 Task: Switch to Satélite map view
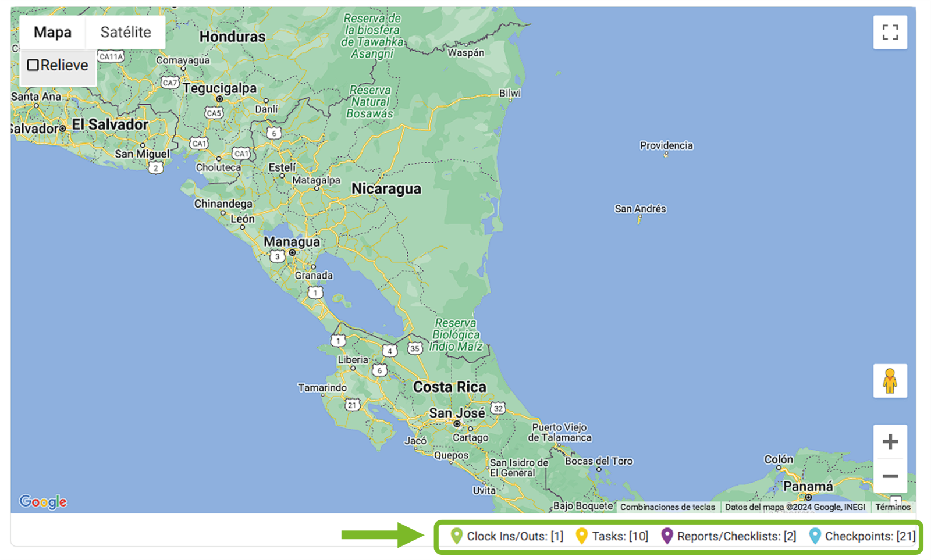click(125, 33)
